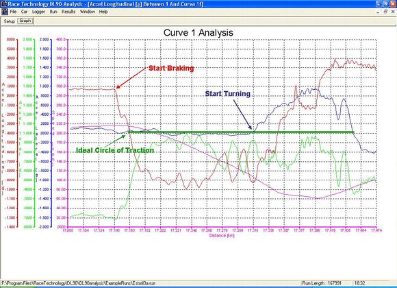Click the Accel Longitudinal red axis label

[x=3, y=139]
